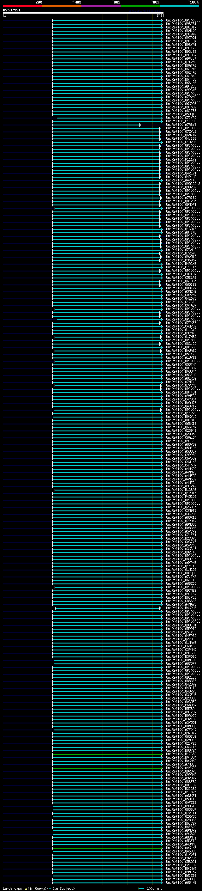Open hit UniRef100_B0WAE5
Screen dimensions: 202x891
point(181,351)
